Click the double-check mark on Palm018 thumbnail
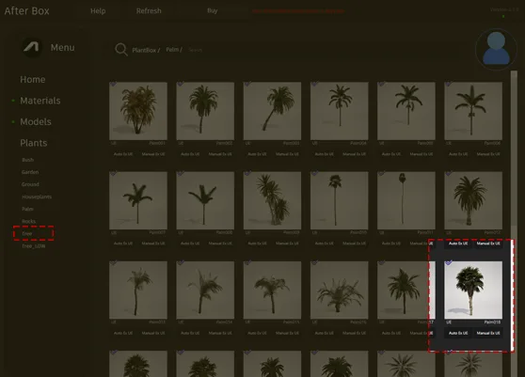The width and height of the screenshot is (525, 377). [449, 263]
